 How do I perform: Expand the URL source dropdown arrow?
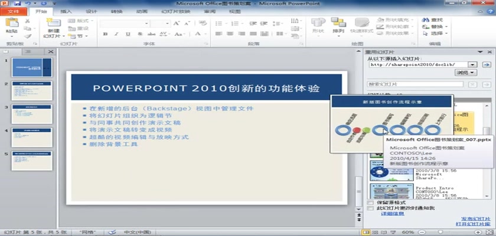pos(472,64)
